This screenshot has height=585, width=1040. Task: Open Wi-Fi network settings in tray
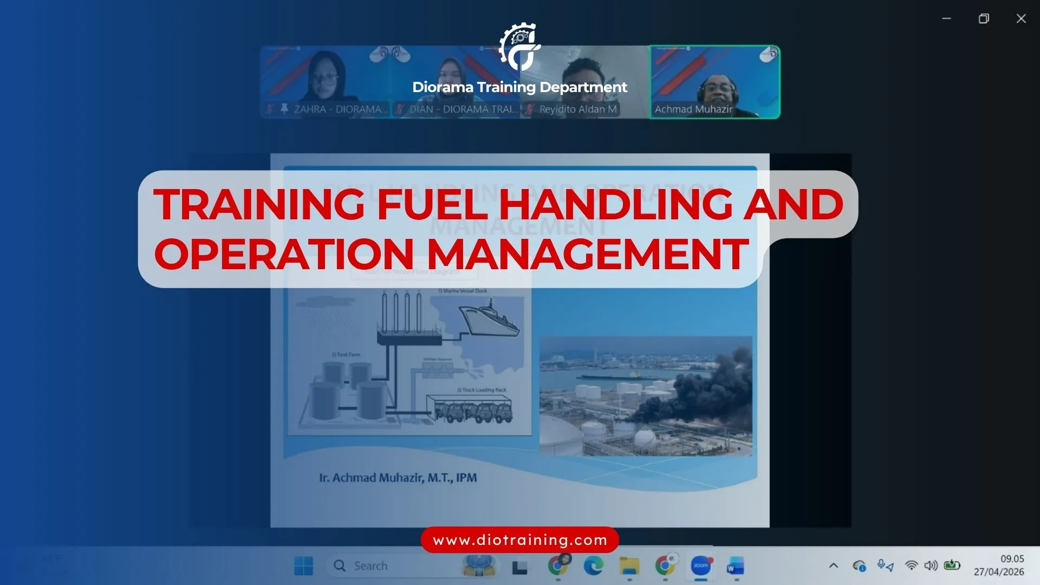[912, 566]
